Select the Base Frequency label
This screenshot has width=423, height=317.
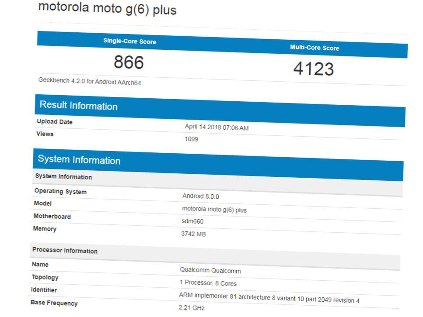[x=54, y=303]
